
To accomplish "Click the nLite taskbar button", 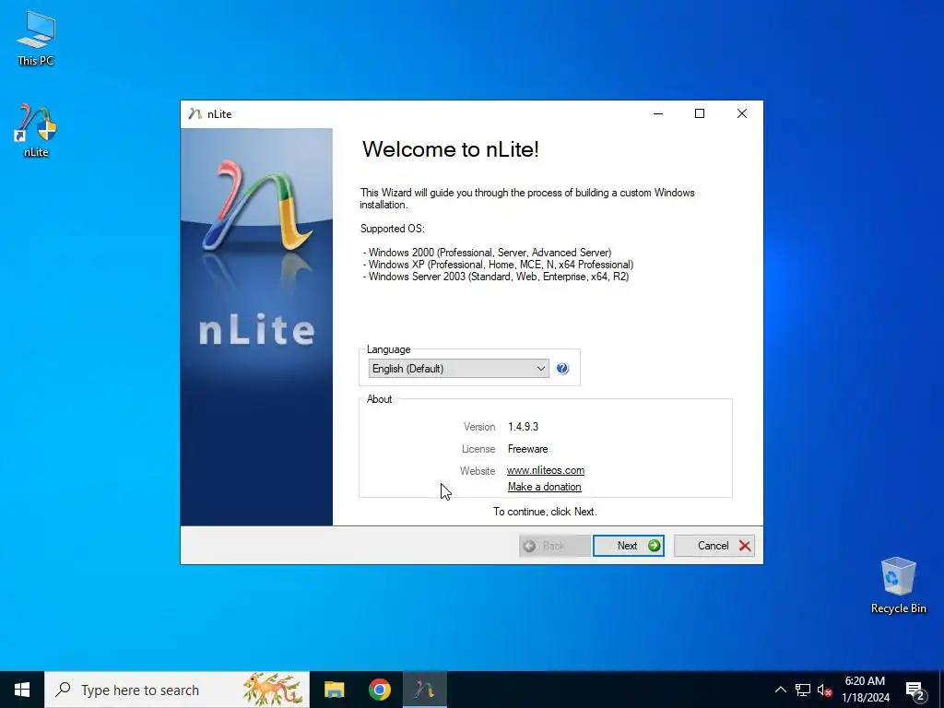I will [424, 690].
